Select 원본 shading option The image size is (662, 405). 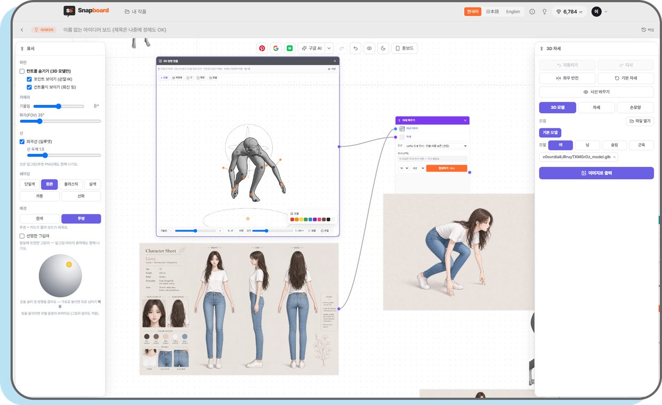[x=49, y=184]
